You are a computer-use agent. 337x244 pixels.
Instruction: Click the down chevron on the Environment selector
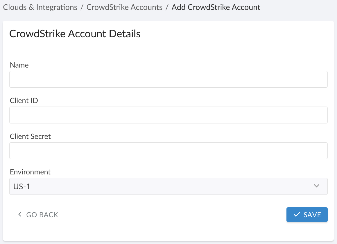pyautogui.click(x=317, y=186)
